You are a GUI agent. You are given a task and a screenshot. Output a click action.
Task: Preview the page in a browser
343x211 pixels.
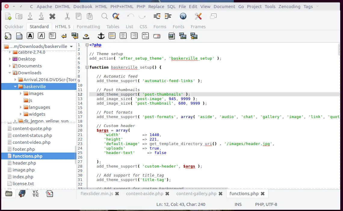(183, 16)
